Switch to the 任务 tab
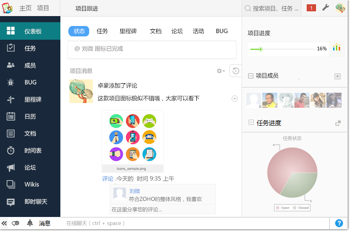The width and height of the screenshot is (351, 234). [102, 31]
